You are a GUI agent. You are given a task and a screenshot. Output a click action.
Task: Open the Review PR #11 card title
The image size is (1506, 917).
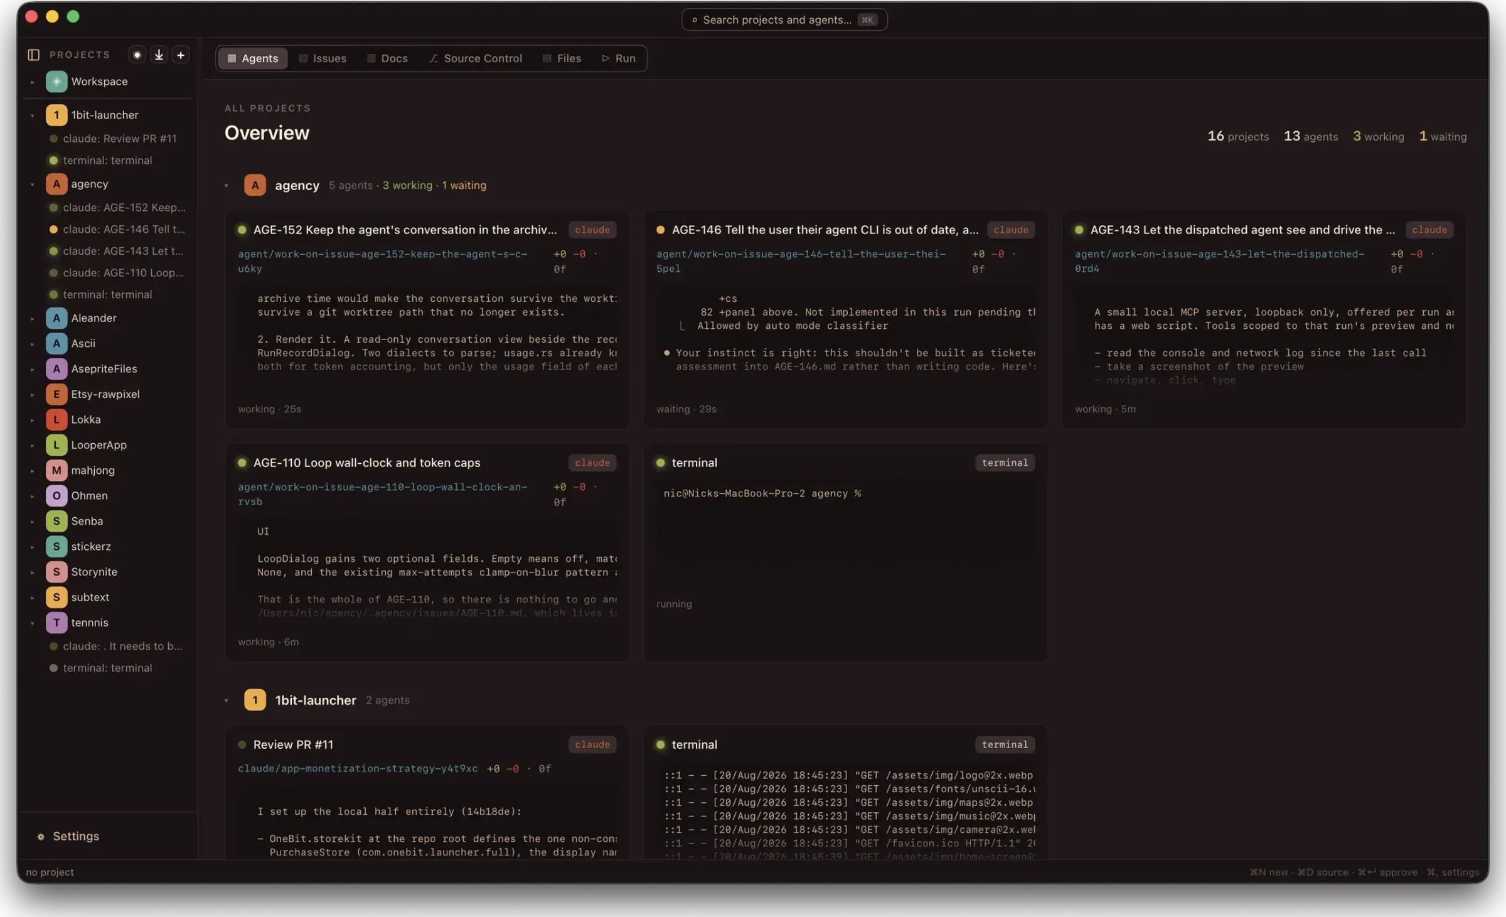pyautogui.click(x=293, y=744)
